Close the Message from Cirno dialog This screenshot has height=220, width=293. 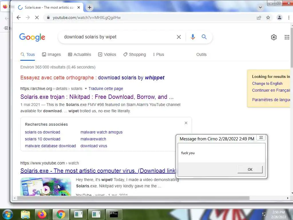click(261, 137)
